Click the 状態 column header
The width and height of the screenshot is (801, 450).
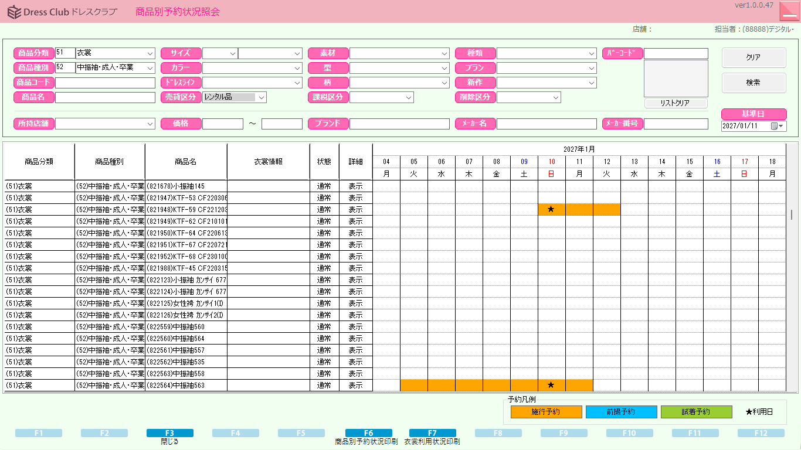324,162
